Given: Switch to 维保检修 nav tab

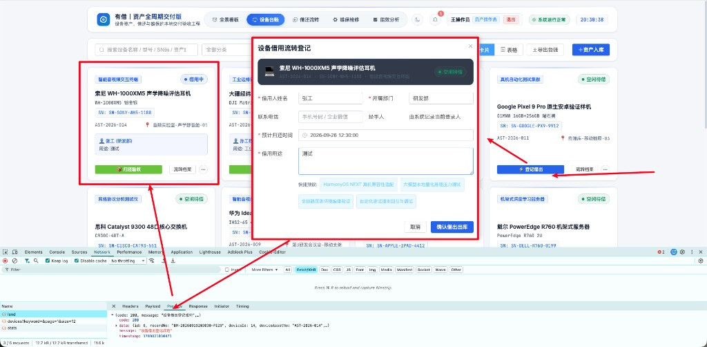Looking at the screenshot, I should pos(346,20).
